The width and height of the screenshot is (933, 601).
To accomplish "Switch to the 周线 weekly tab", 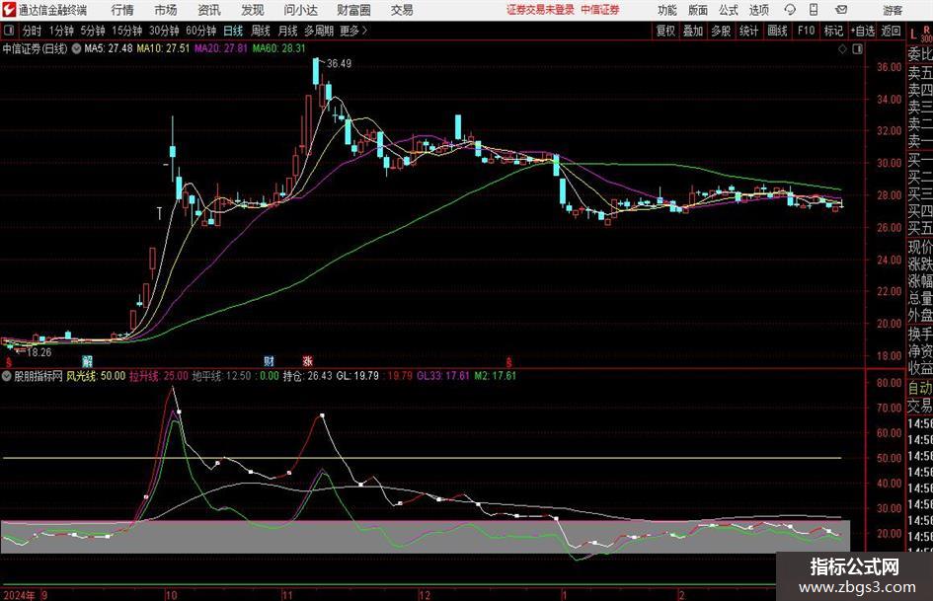I will point(261,31).
